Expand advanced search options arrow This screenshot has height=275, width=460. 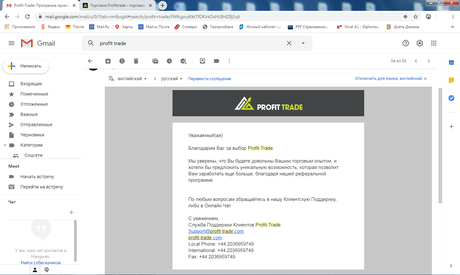tap(303, 43)
